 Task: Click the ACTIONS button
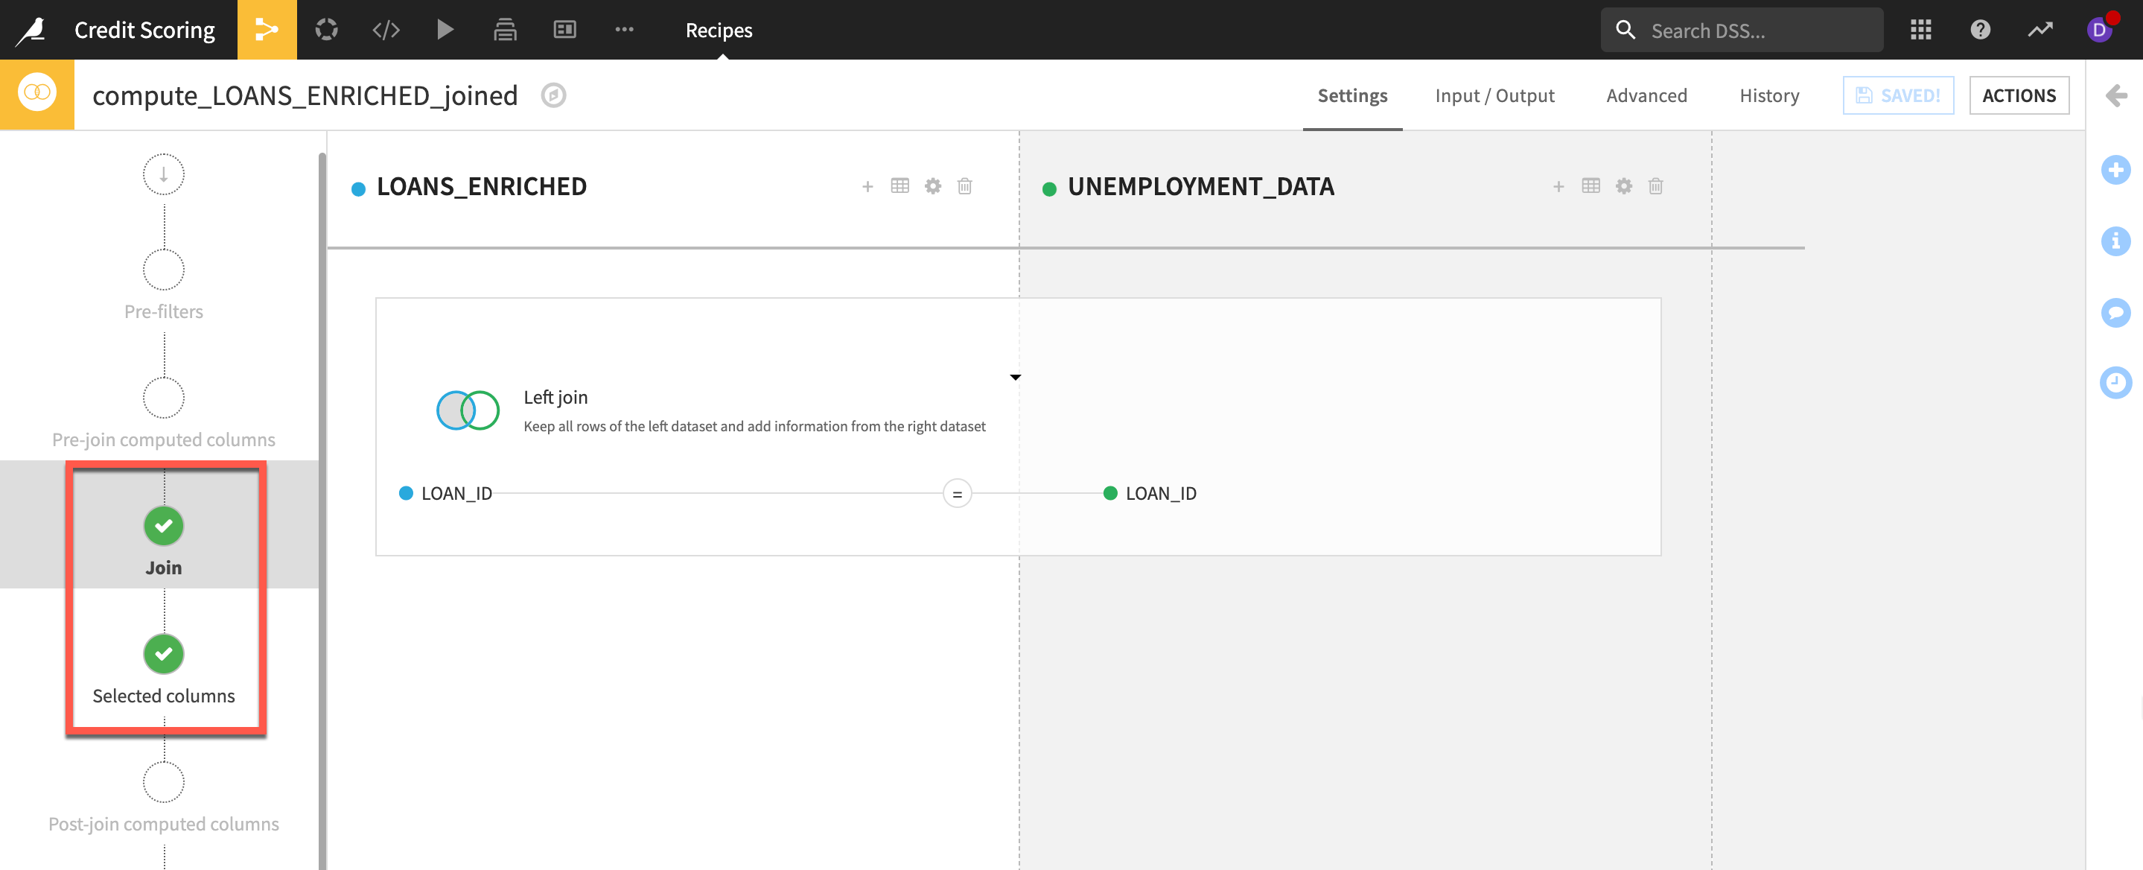click(2018, 96)
